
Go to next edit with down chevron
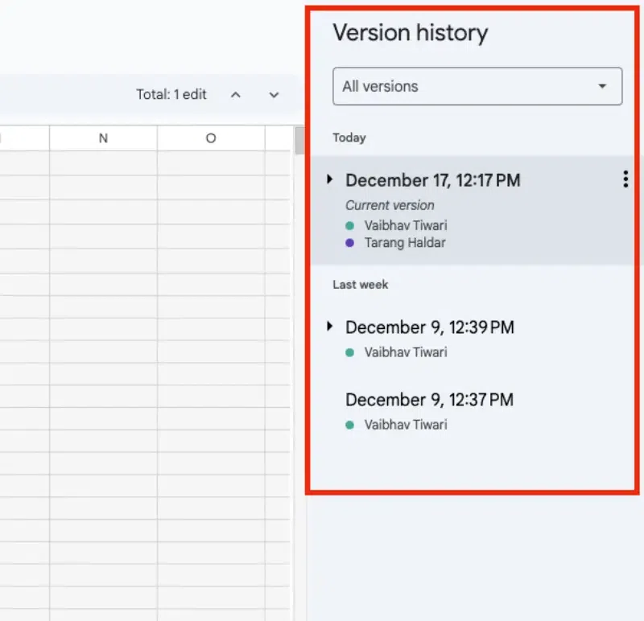[x=274, y=95]
